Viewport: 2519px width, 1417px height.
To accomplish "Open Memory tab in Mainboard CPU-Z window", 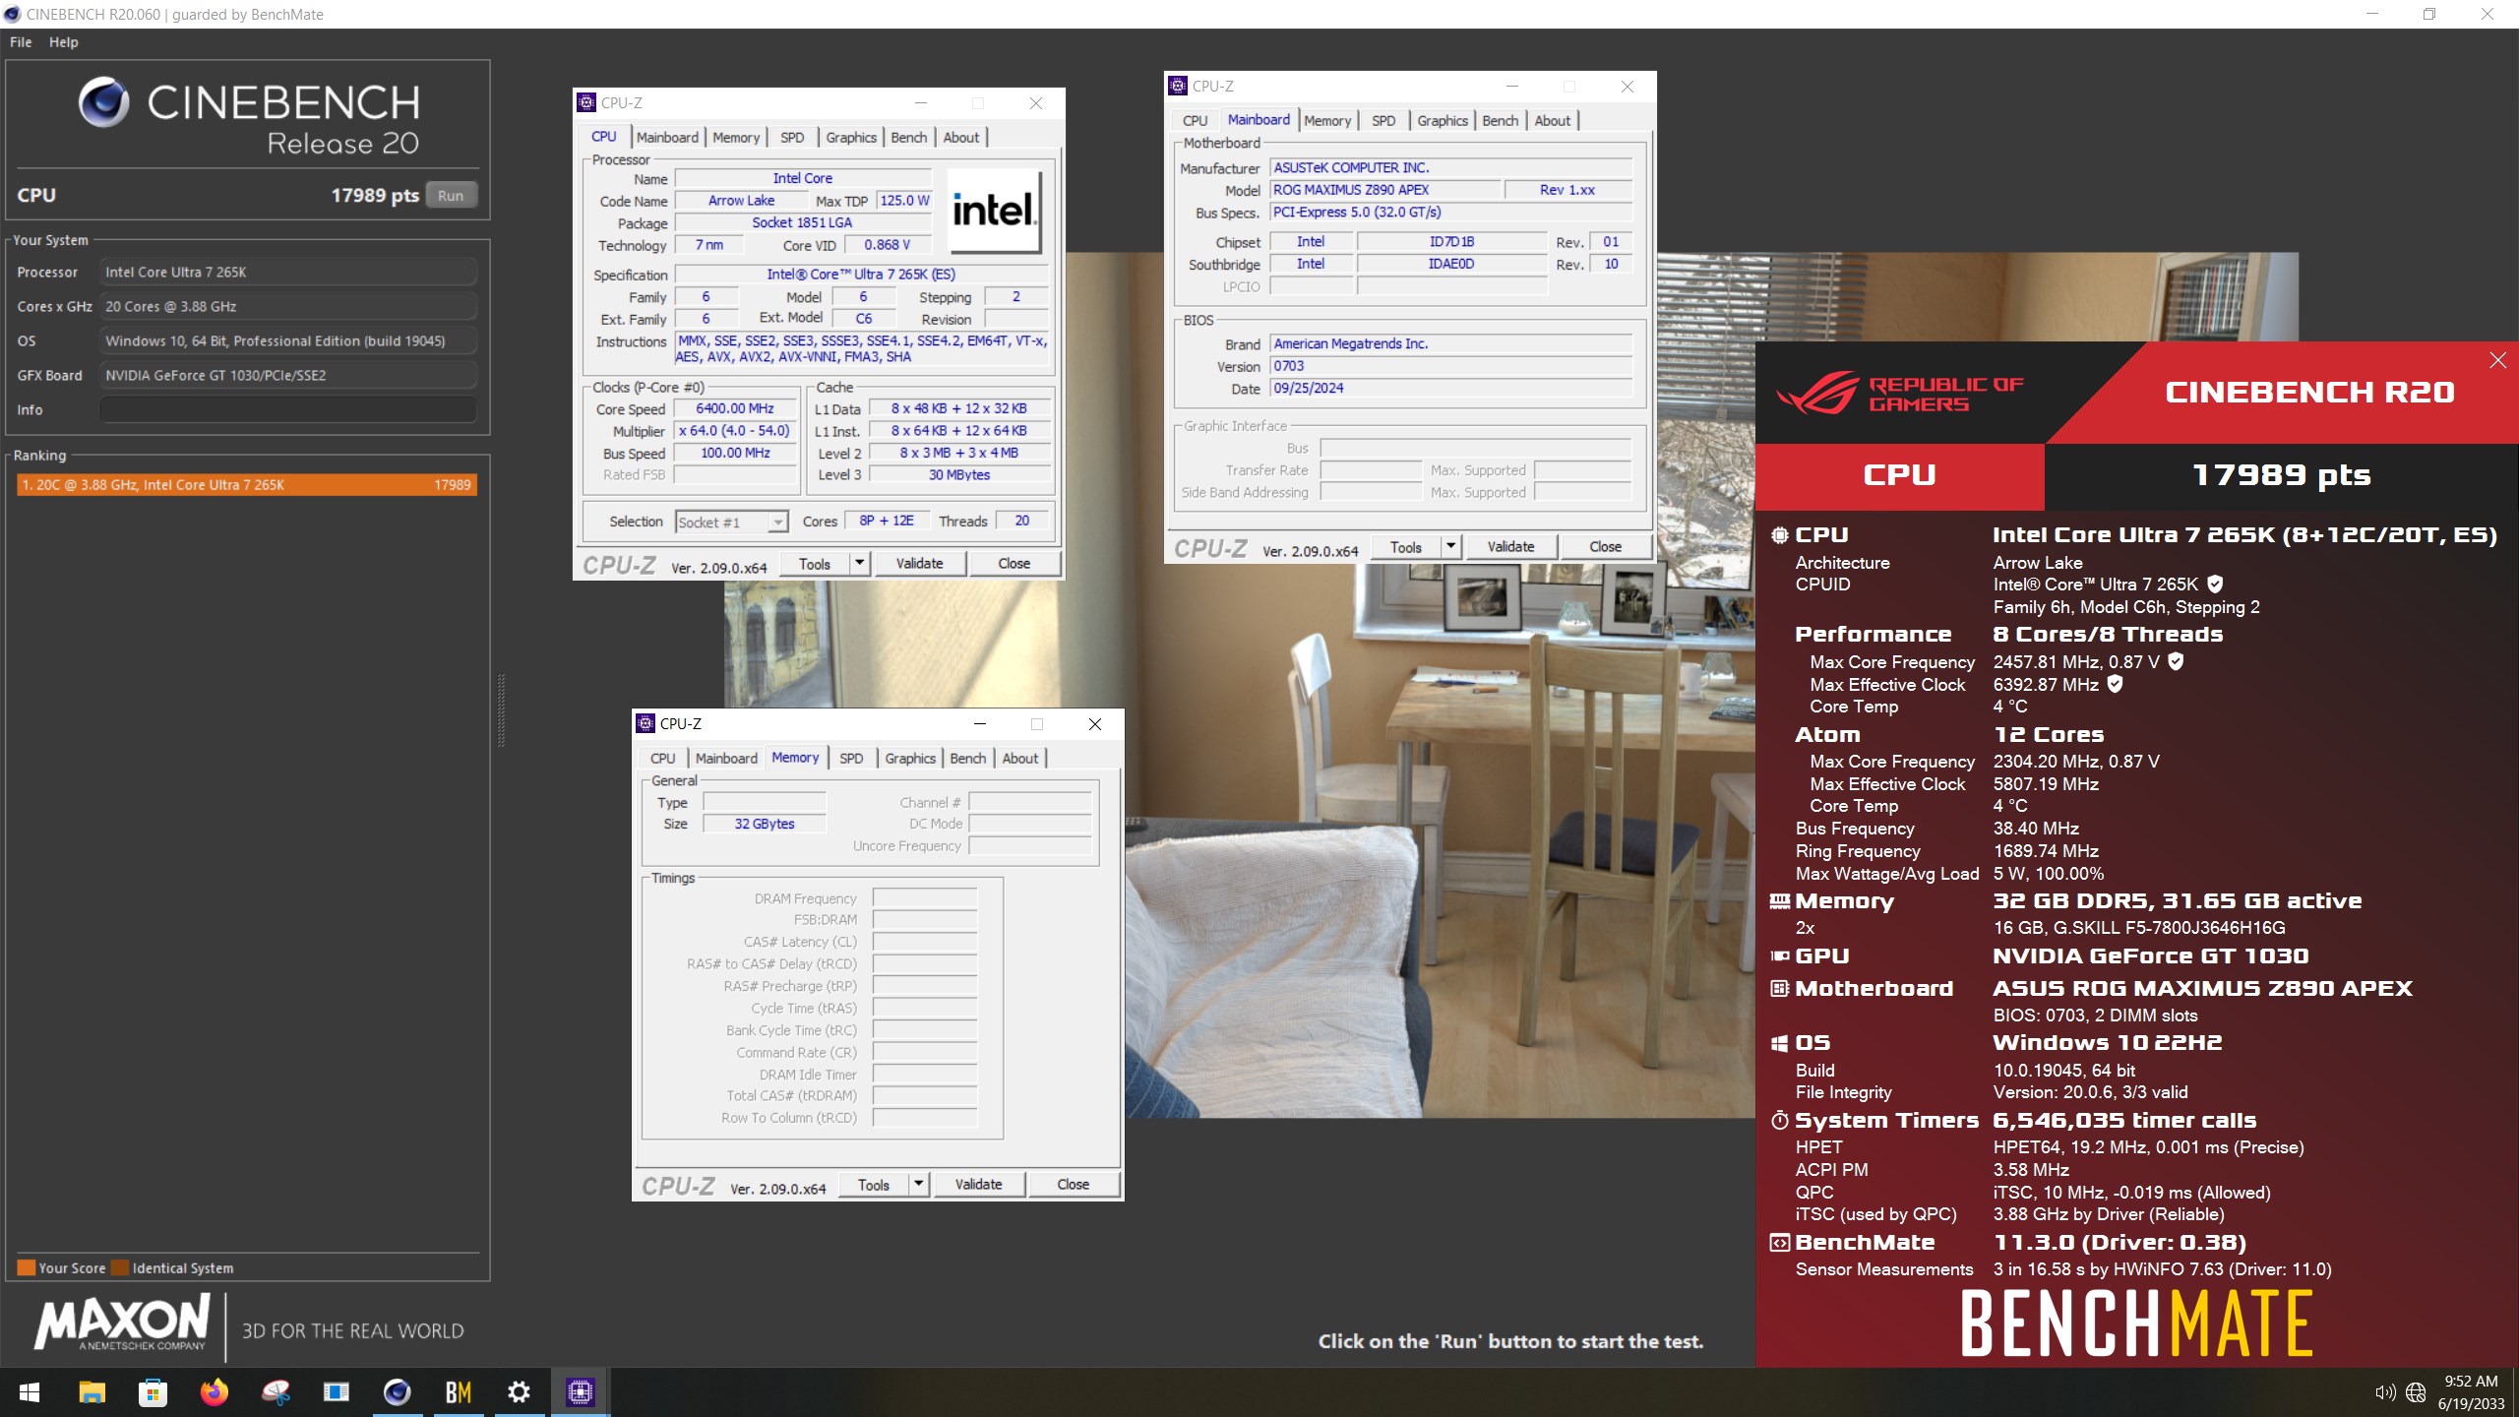I will 1327,121.
